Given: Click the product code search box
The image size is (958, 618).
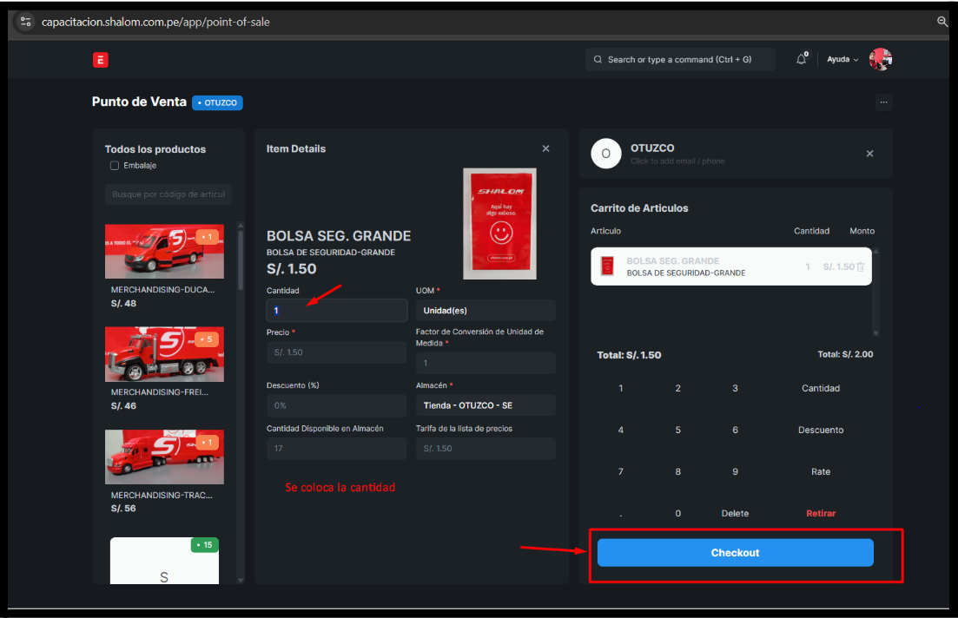Looking at the screenshot, I should [168, 194].
